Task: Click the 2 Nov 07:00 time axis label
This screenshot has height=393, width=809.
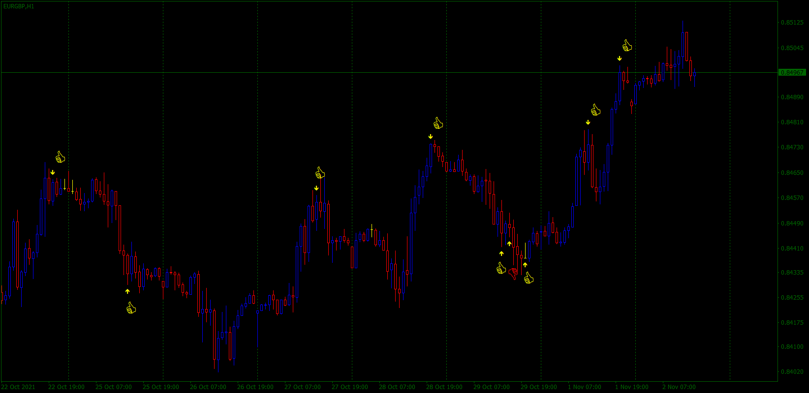Action: point(679,387)
